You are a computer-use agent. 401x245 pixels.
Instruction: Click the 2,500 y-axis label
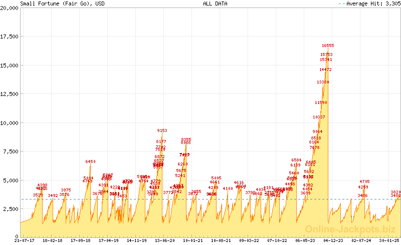pyautogui.click(x=11, y=208)
